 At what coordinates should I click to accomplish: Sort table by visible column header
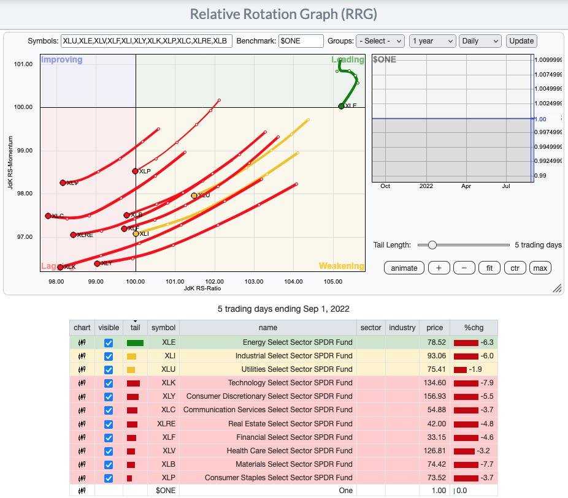pos(109,328)
